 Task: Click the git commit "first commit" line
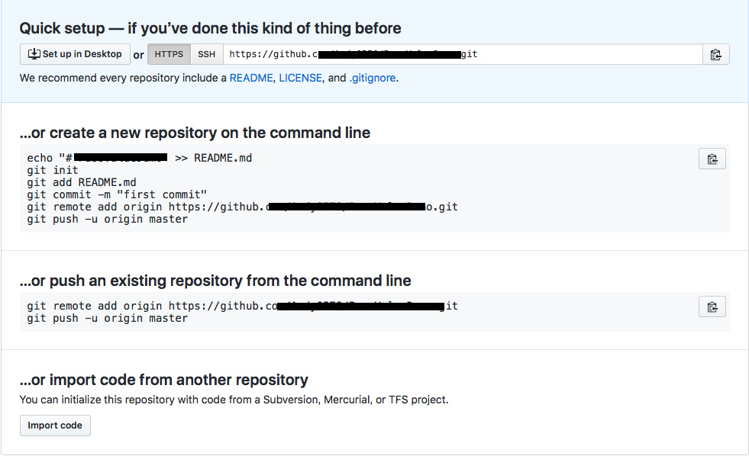click(117, 194)
